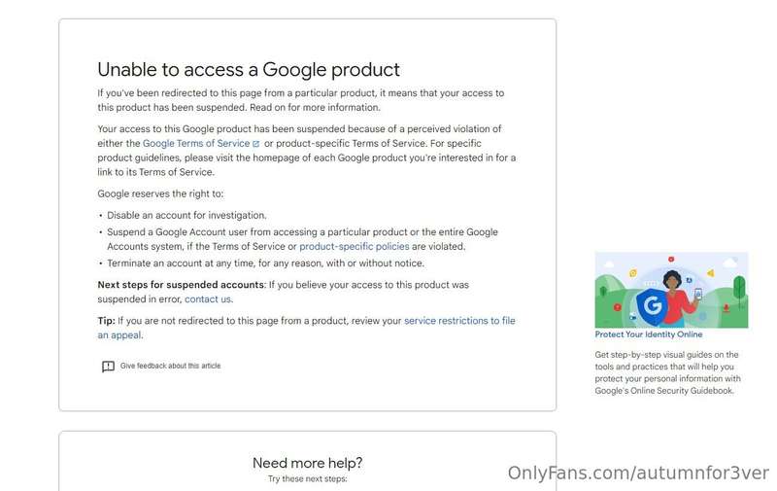Open the Protect Your Identity Online illustration
777x491 pixels.
[x=671, y=290]
